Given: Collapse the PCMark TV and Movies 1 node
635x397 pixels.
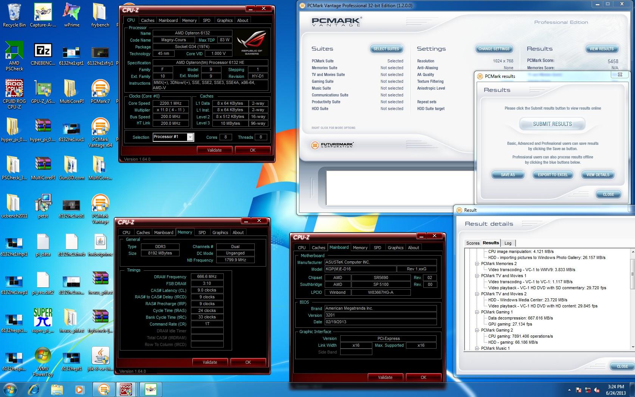Looking at the screenshot, I should point(477,276).
